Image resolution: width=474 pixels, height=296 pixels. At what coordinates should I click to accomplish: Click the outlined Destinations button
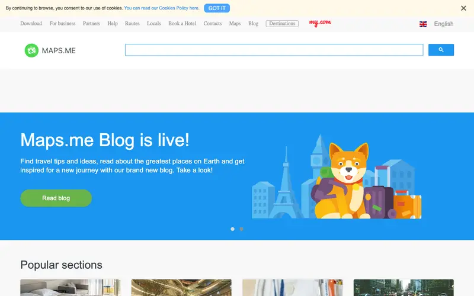(282, 24)
